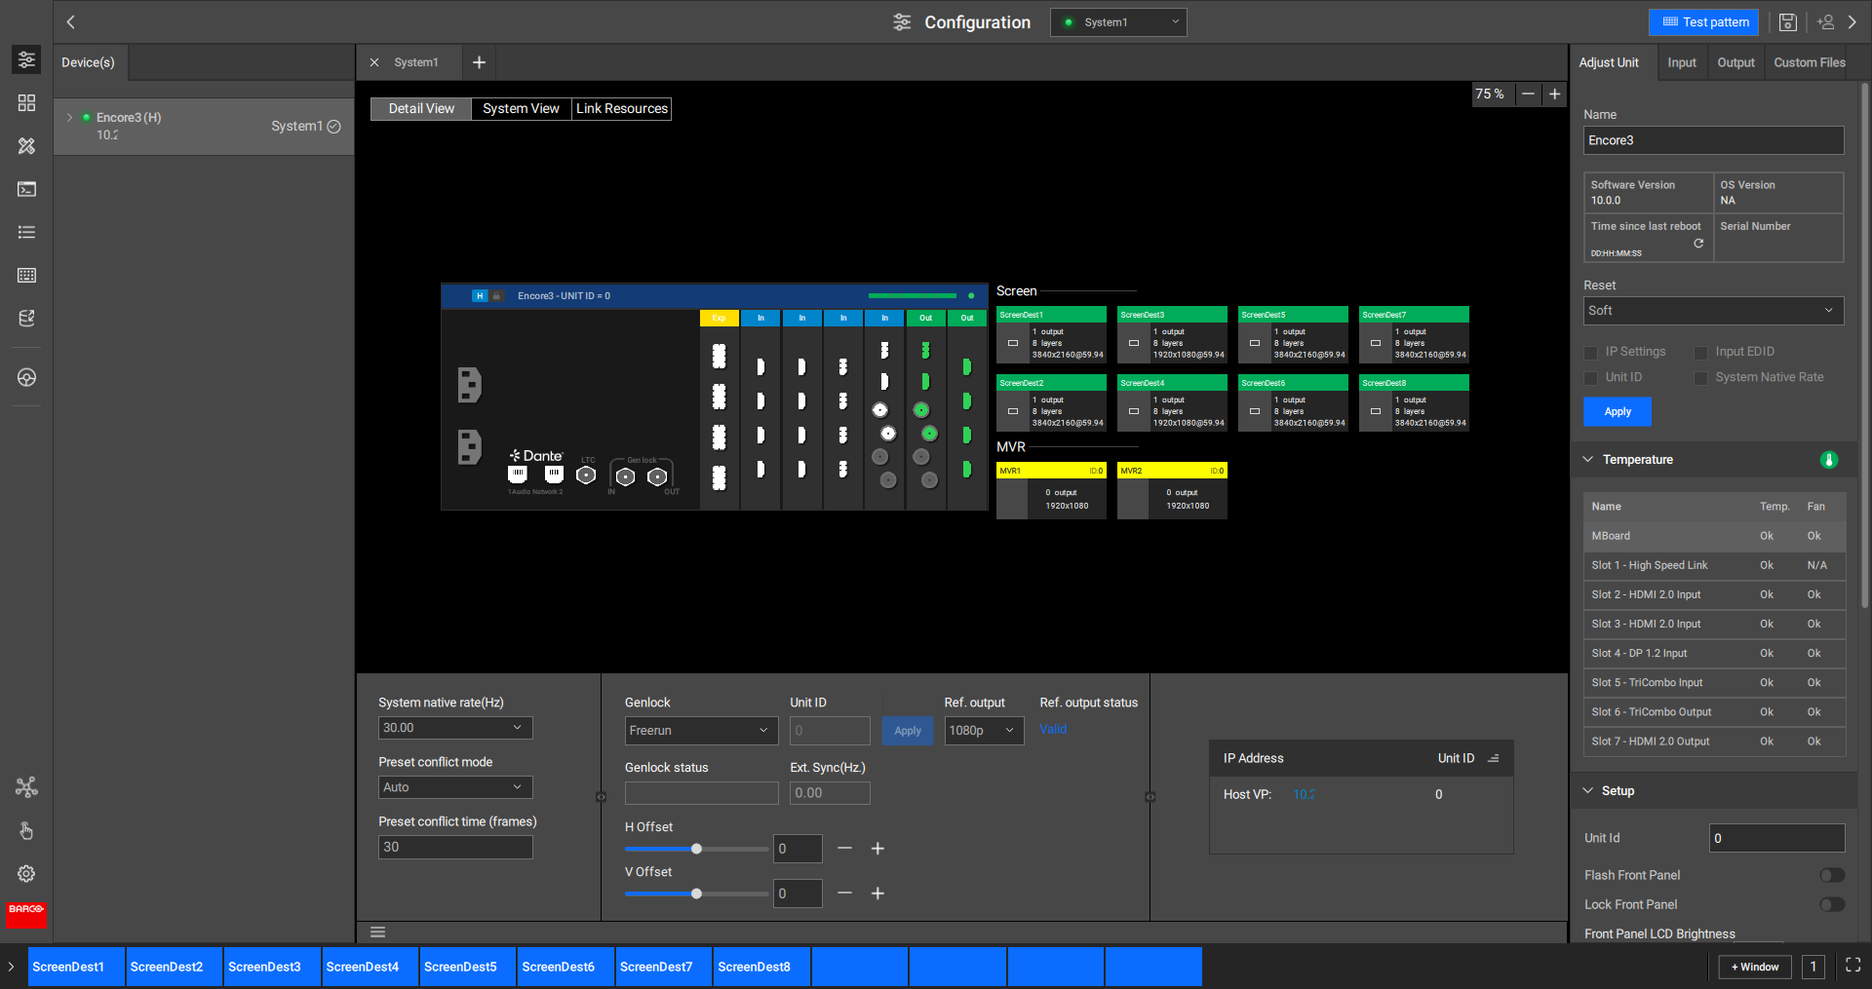Select the Detail View tab

[x=421, y=108]
